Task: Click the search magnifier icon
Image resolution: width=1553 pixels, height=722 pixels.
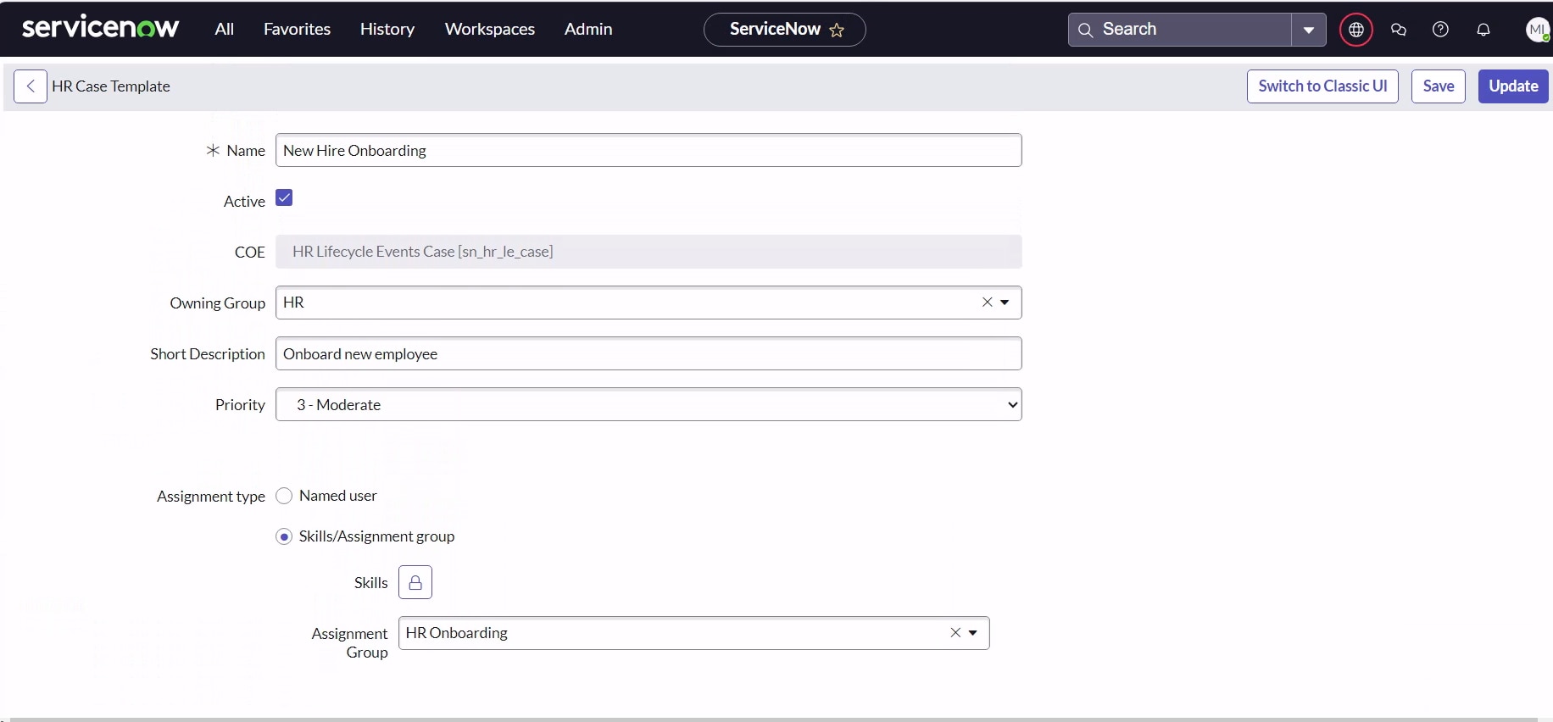Action: [x=1085, y=30]
